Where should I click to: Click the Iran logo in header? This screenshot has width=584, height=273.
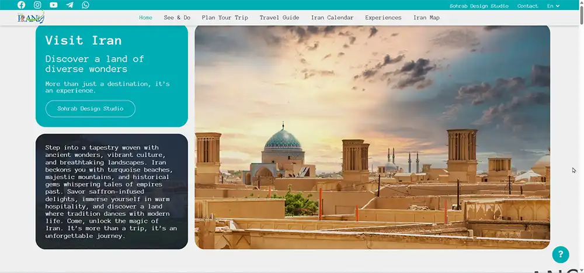(x=30, y=17)
